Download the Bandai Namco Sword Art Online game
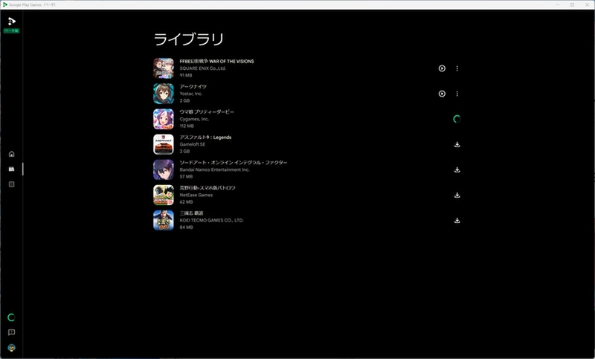Image resolution: width=595 pixels, height=359 pixels. 457,169
